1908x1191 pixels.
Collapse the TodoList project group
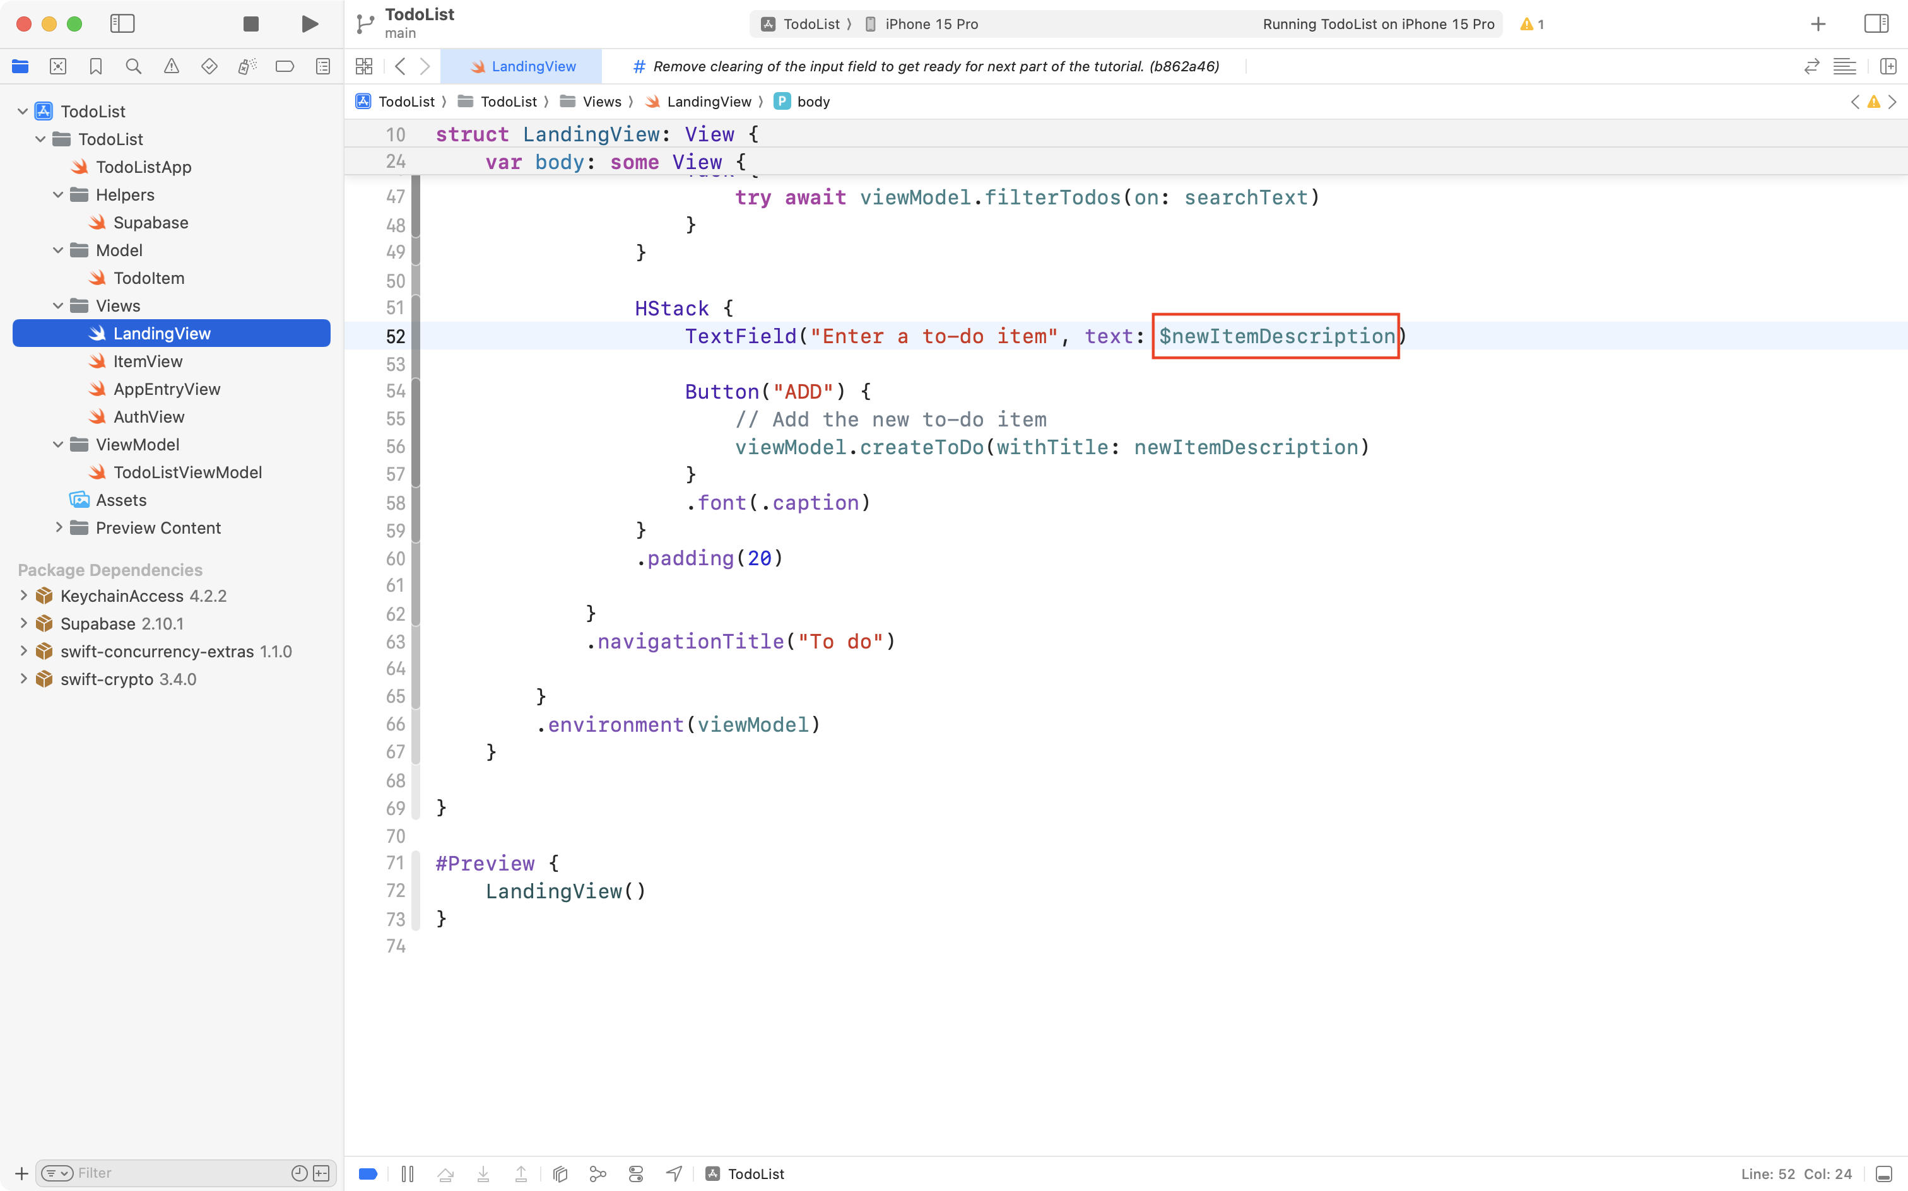[x=22, y=110]
